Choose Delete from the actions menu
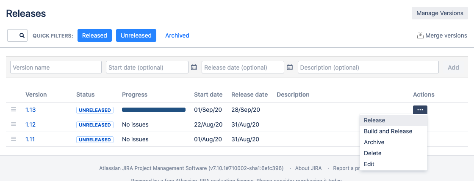The height and width of the screenshot is (181, 474). [373, 153]
